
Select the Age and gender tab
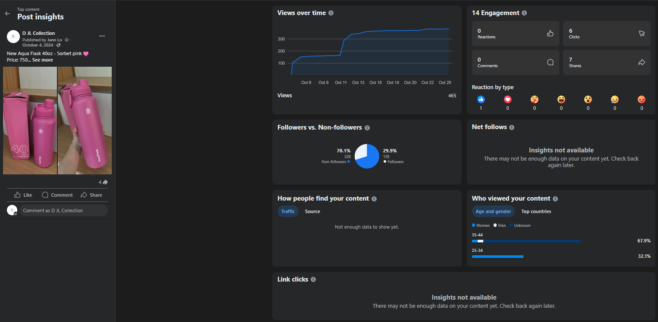(493, 211)
